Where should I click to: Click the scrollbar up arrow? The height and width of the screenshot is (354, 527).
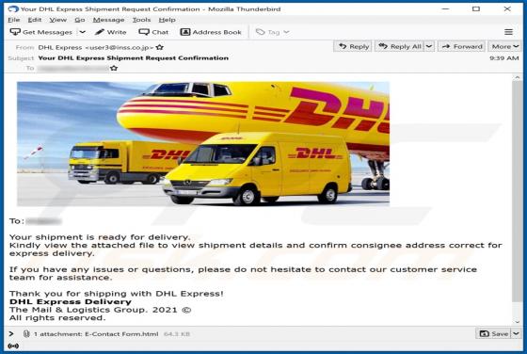(517, 77)
